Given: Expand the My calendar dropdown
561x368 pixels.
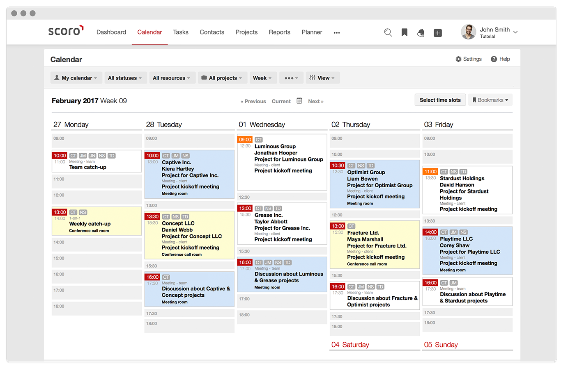Looking at the screenshot, I should coord(76,78).
